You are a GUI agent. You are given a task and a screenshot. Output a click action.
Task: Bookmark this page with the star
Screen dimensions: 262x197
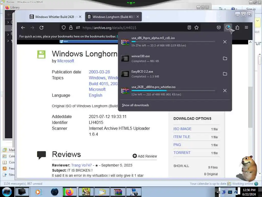[196, 28]
